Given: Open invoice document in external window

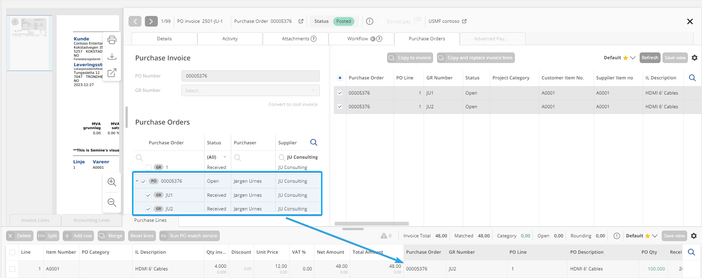Looking at the screenshot, I should (x=112, y=73).
